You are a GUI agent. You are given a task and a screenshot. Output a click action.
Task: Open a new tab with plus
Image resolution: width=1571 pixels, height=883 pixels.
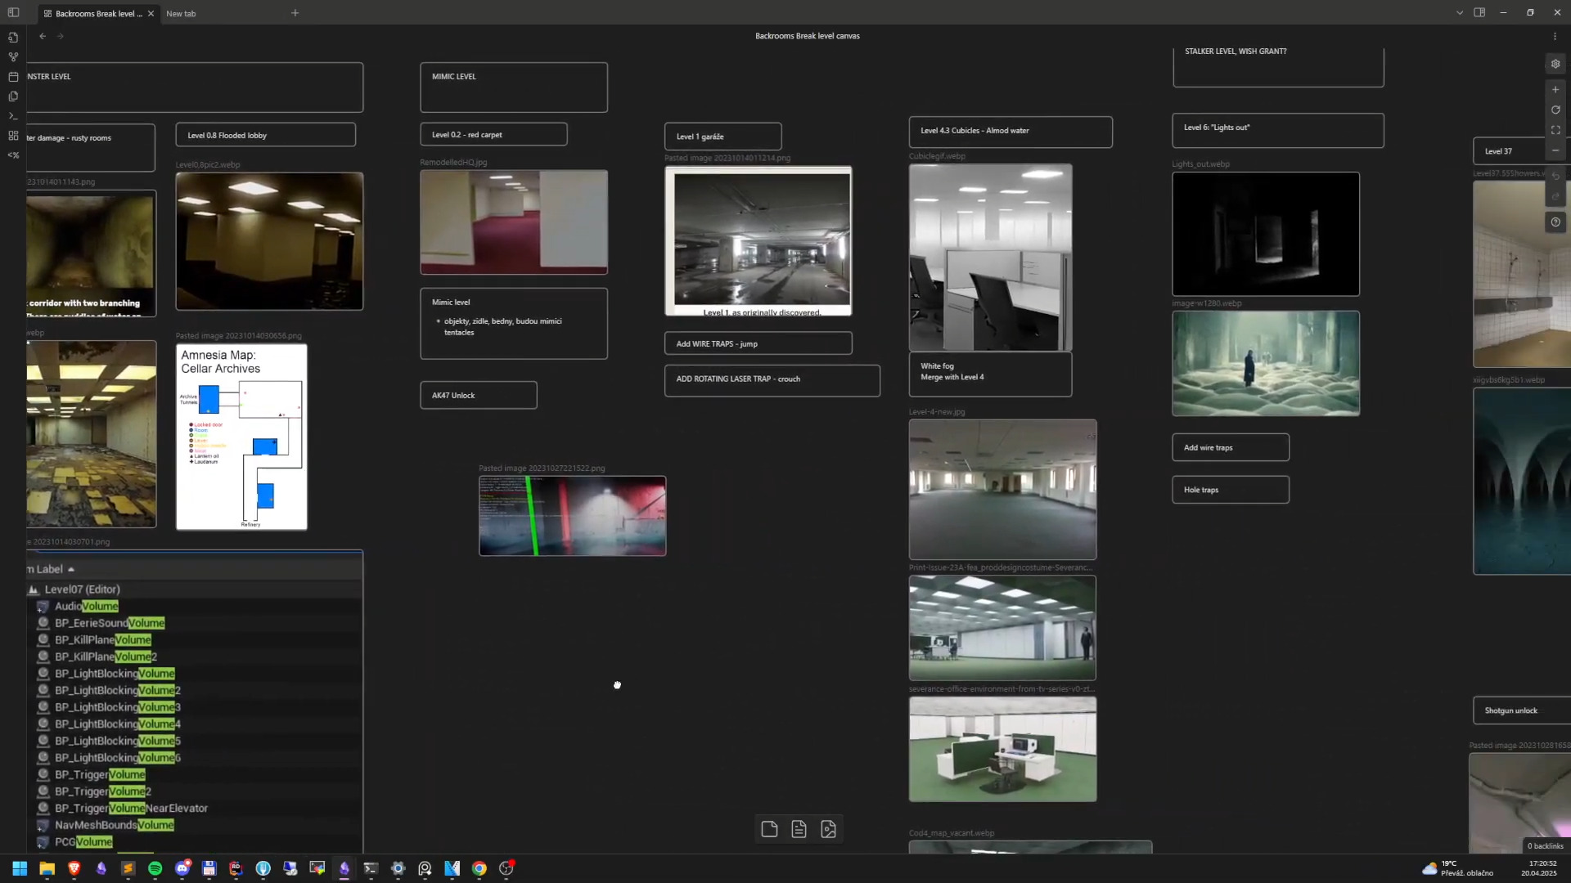295,13
